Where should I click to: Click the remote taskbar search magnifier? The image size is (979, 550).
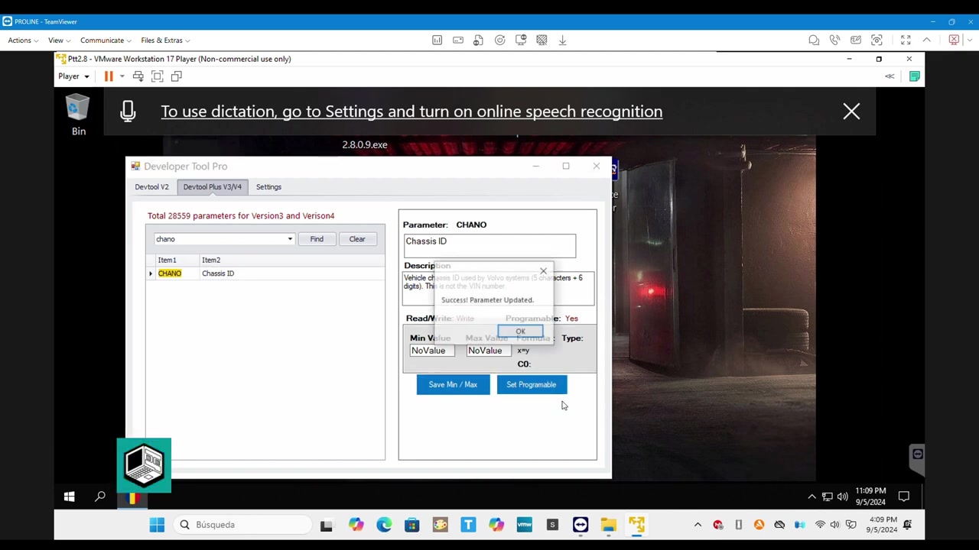coord(99,497)
